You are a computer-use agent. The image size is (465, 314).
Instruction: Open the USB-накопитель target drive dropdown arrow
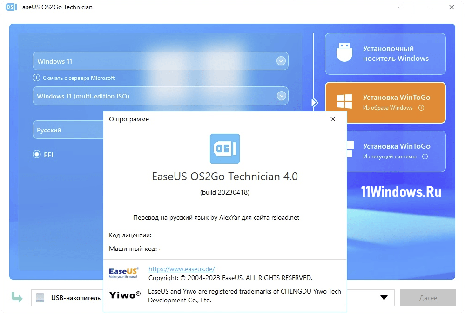(384, 298)
